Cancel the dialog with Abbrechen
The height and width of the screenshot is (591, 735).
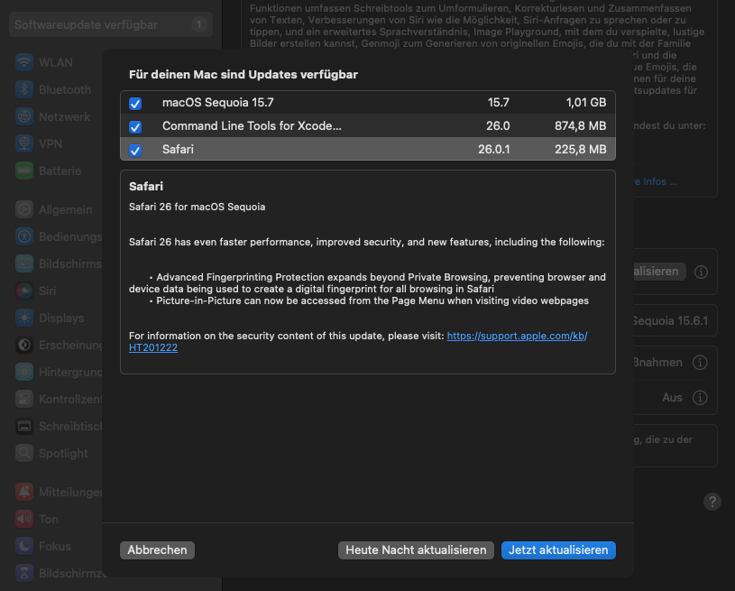(x=157, y=549)
